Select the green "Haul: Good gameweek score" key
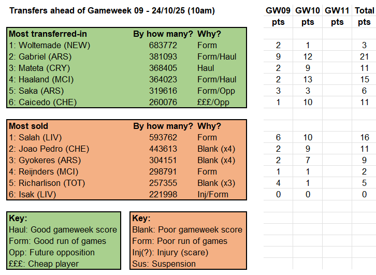This screenshot has width=376, height=275. [x=63, y=229]
